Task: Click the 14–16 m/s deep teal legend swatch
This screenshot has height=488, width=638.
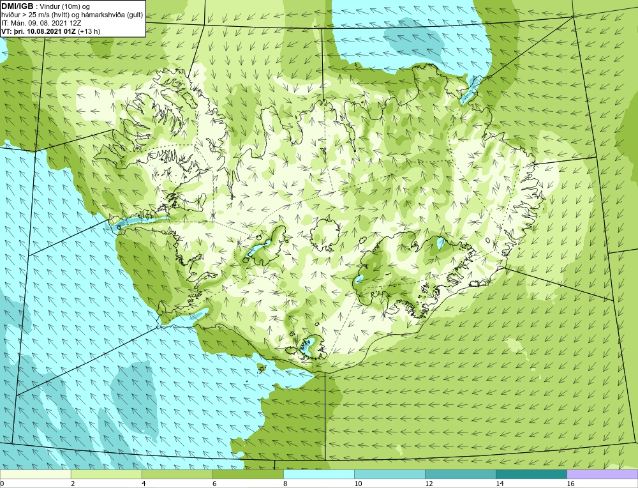Action: point(531,475)
